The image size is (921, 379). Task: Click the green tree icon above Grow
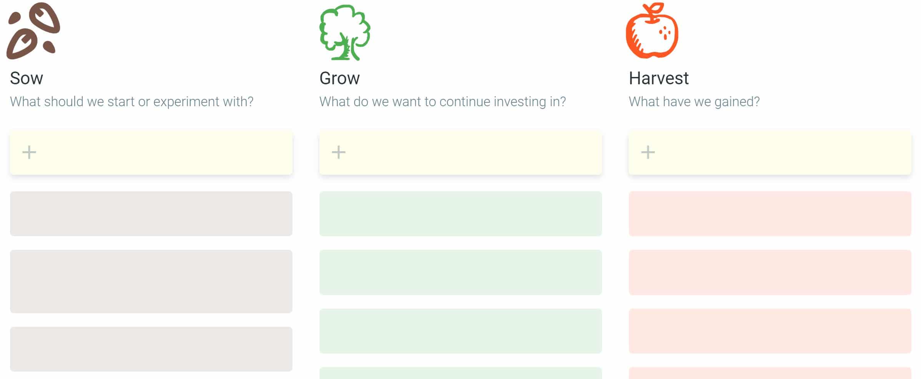(345, 32)
